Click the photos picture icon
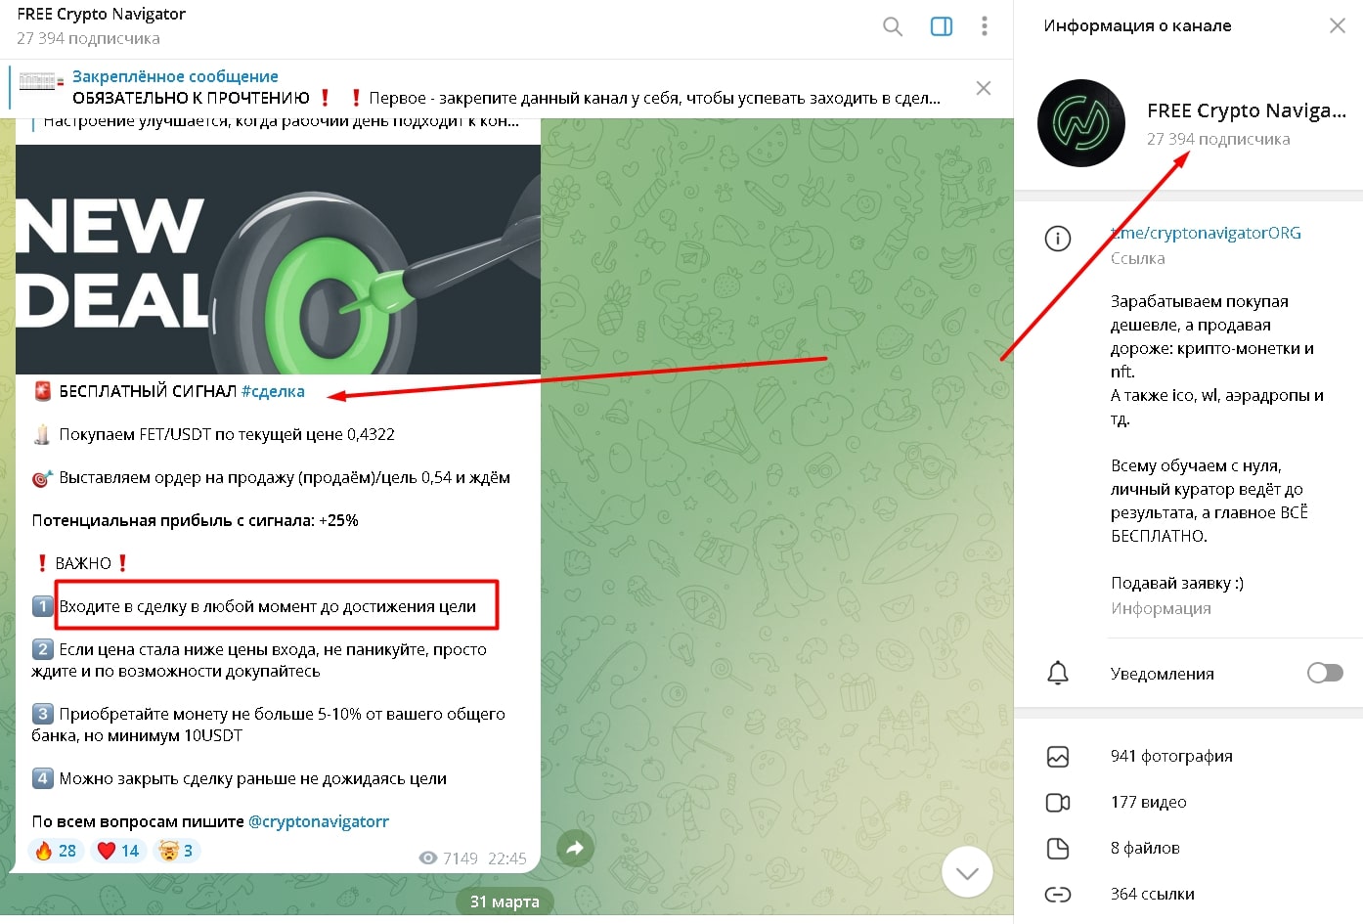 pos(1058,756)
